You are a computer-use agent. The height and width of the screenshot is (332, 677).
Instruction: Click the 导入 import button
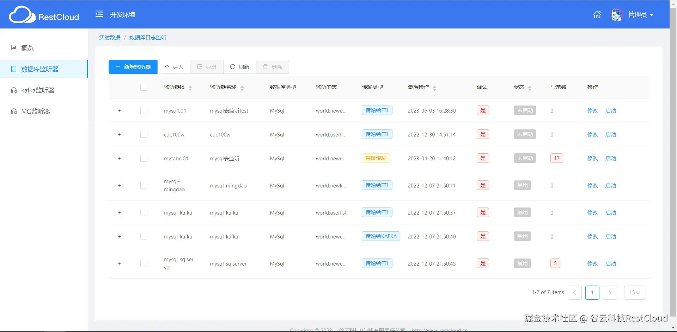(174, 67)
